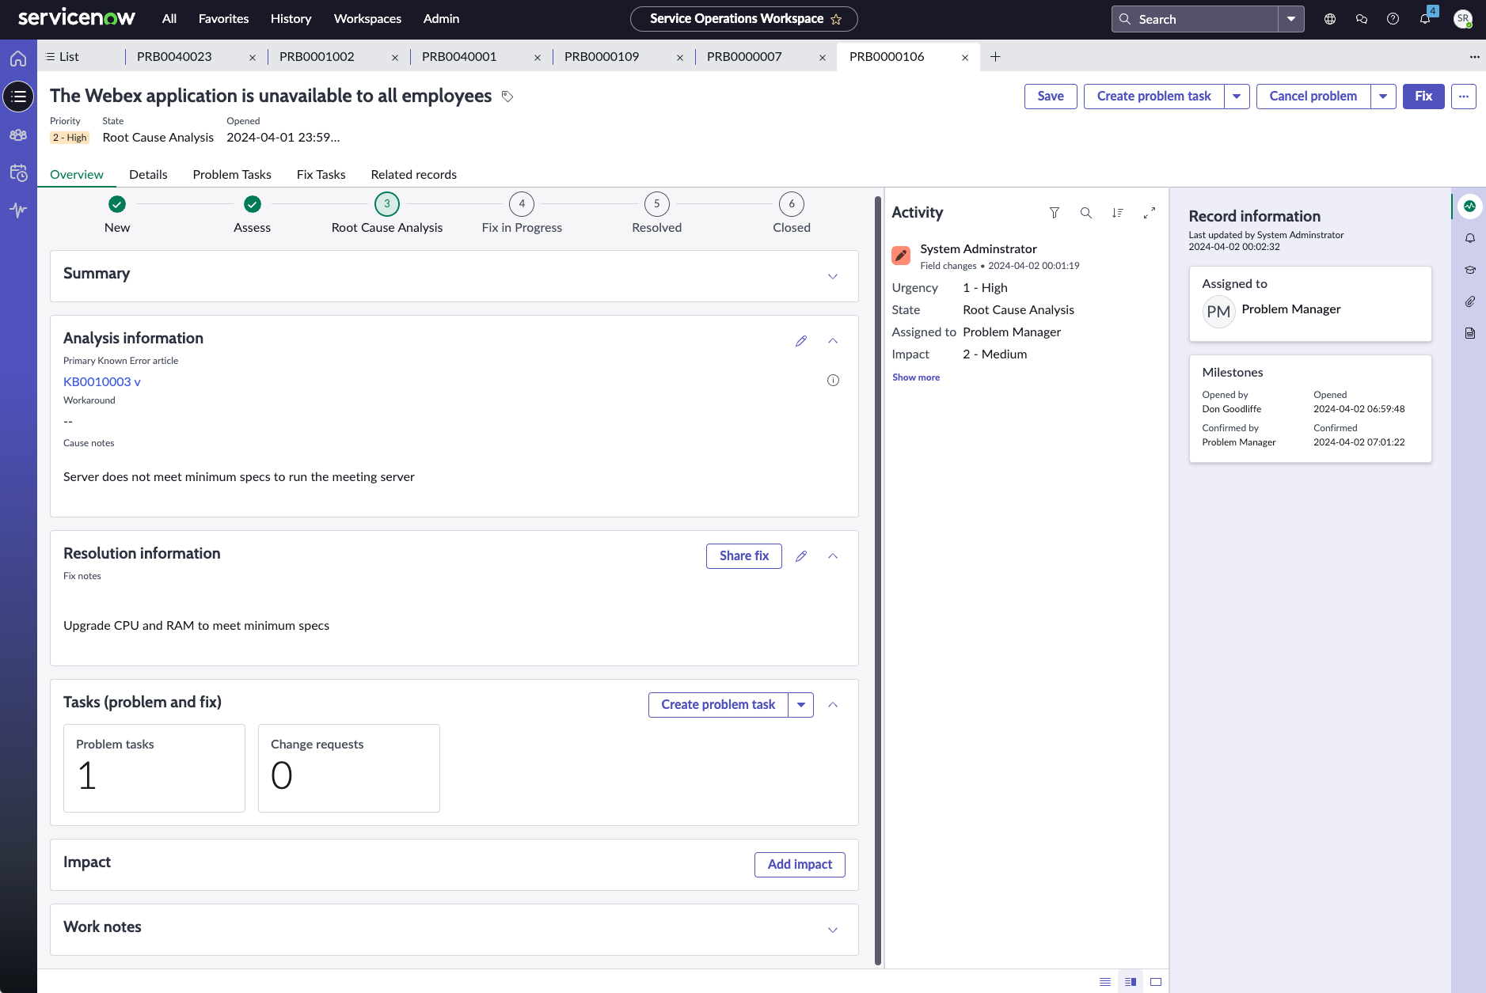Click the Save button
The image size is (1486, 993).
tap(1051, 97)
